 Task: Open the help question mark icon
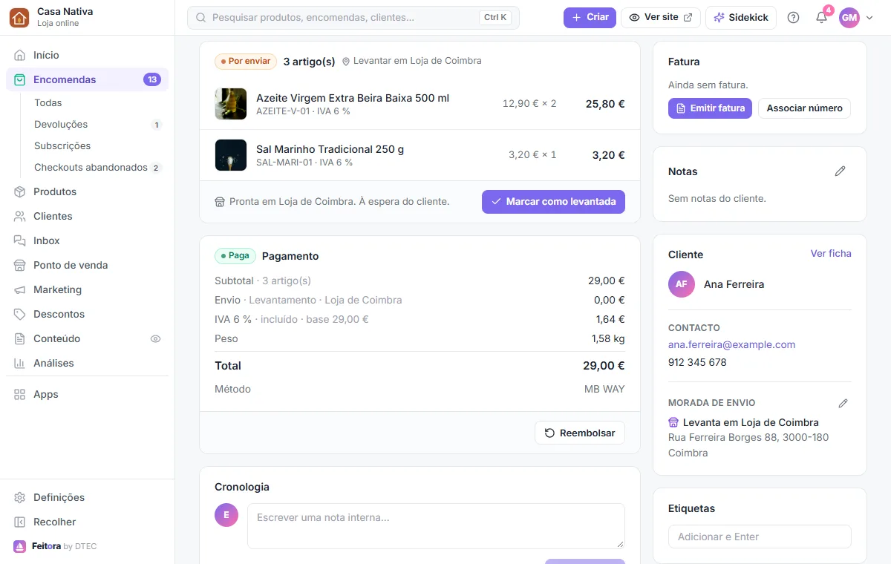click(793, 18)
